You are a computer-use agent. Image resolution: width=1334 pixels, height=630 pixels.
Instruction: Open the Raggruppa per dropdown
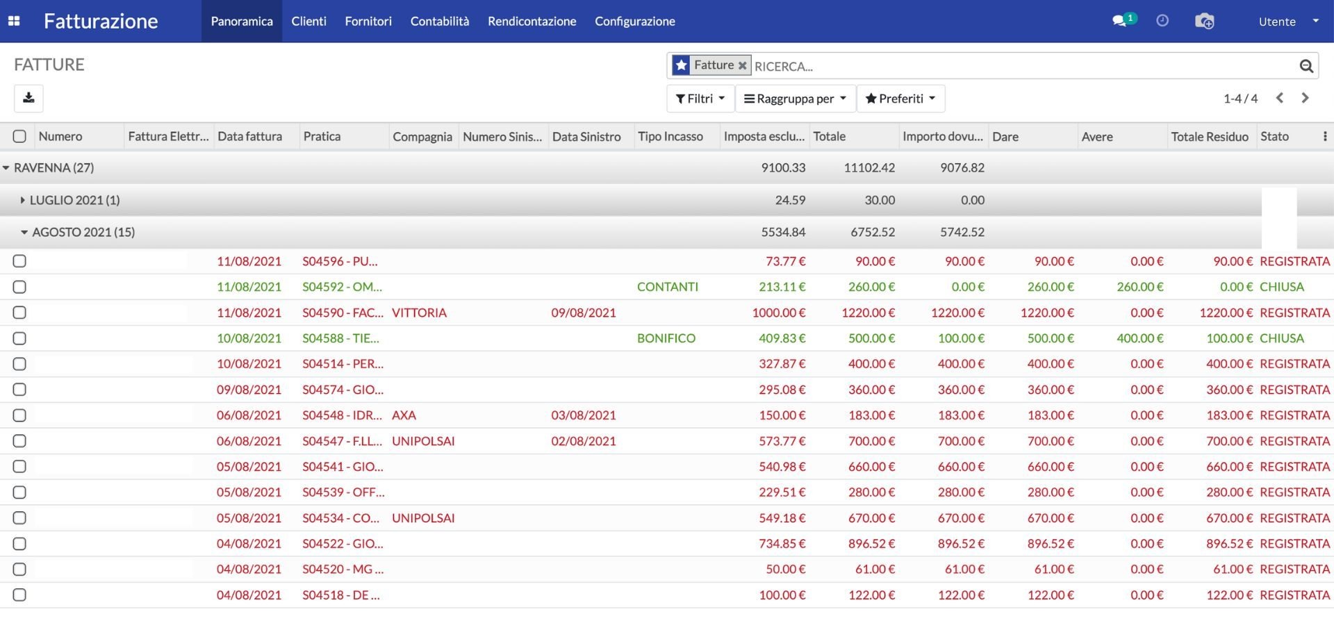point(794,98)
